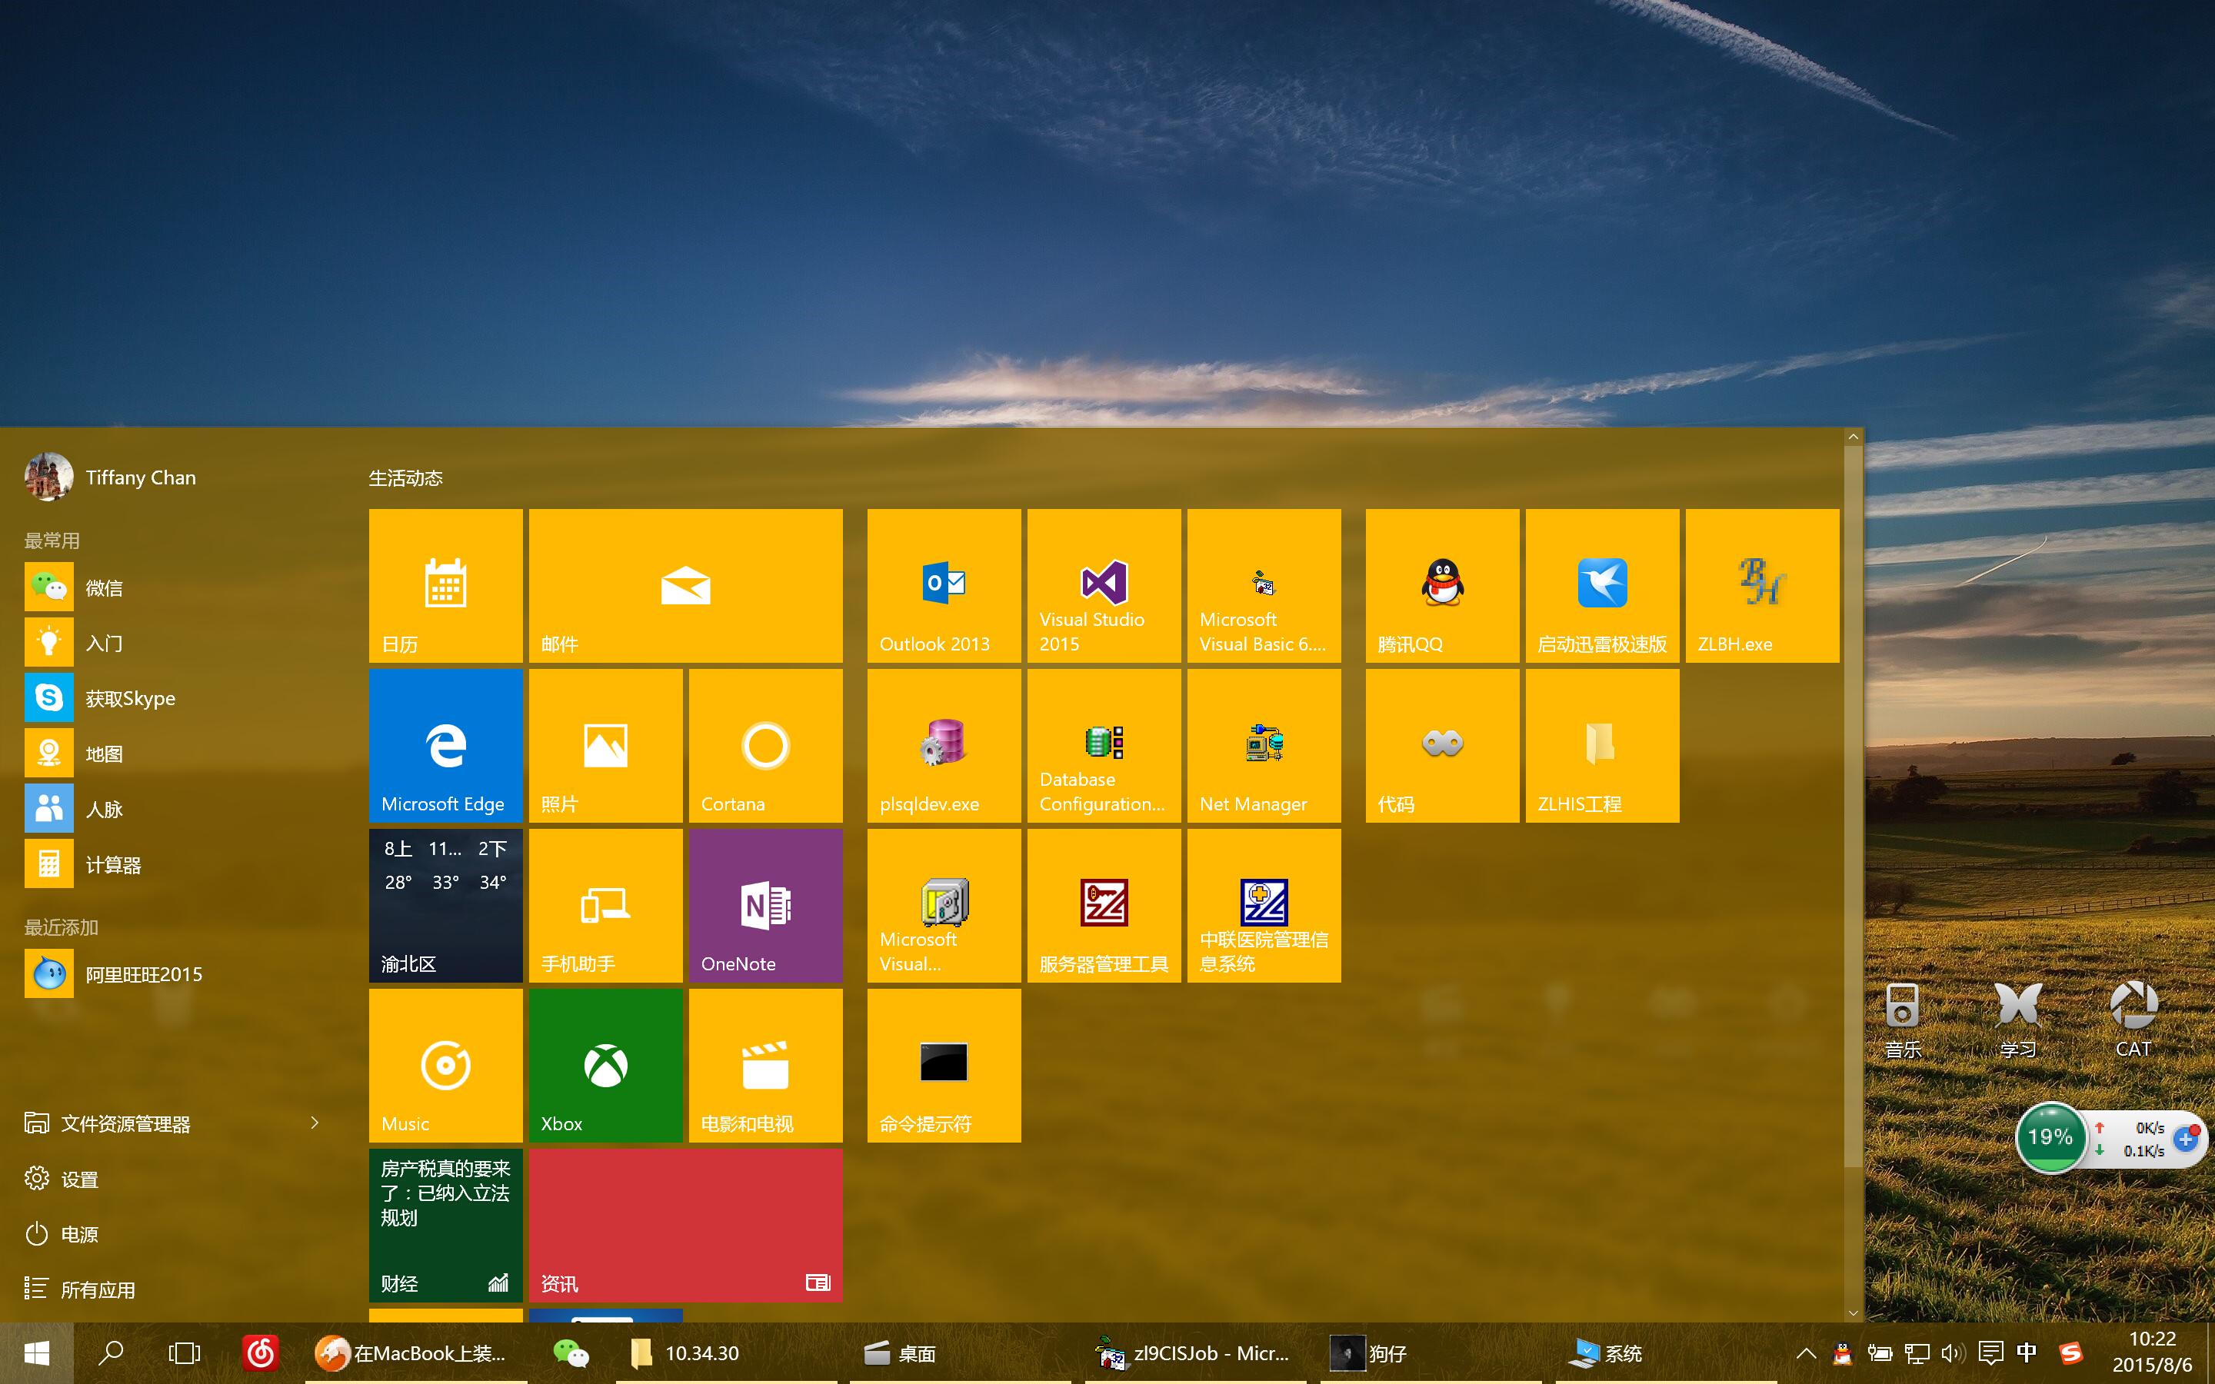Open the 日历 calendar tile
The image size is (2215, 1384).
coord(446,586)
